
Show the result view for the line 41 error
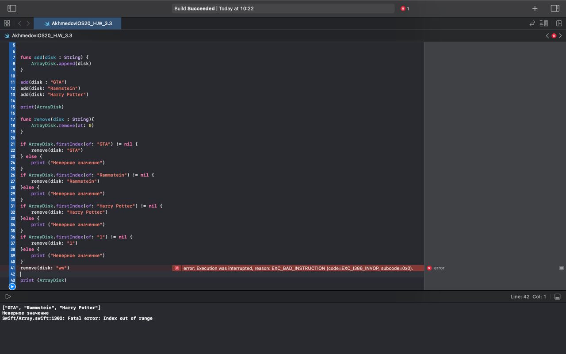[x=561, y=268]
